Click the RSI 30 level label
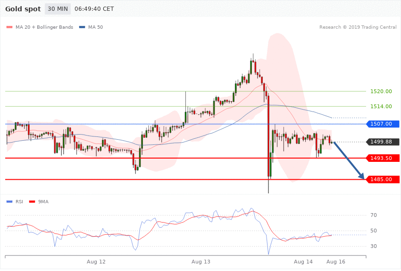The image size is (401, 271). pyautogui.click(x=373, y=246)
